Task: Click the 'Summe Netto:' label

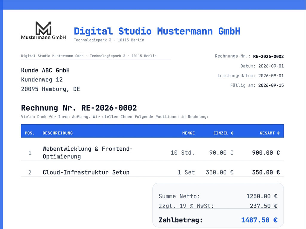Action: coord(179,196)
